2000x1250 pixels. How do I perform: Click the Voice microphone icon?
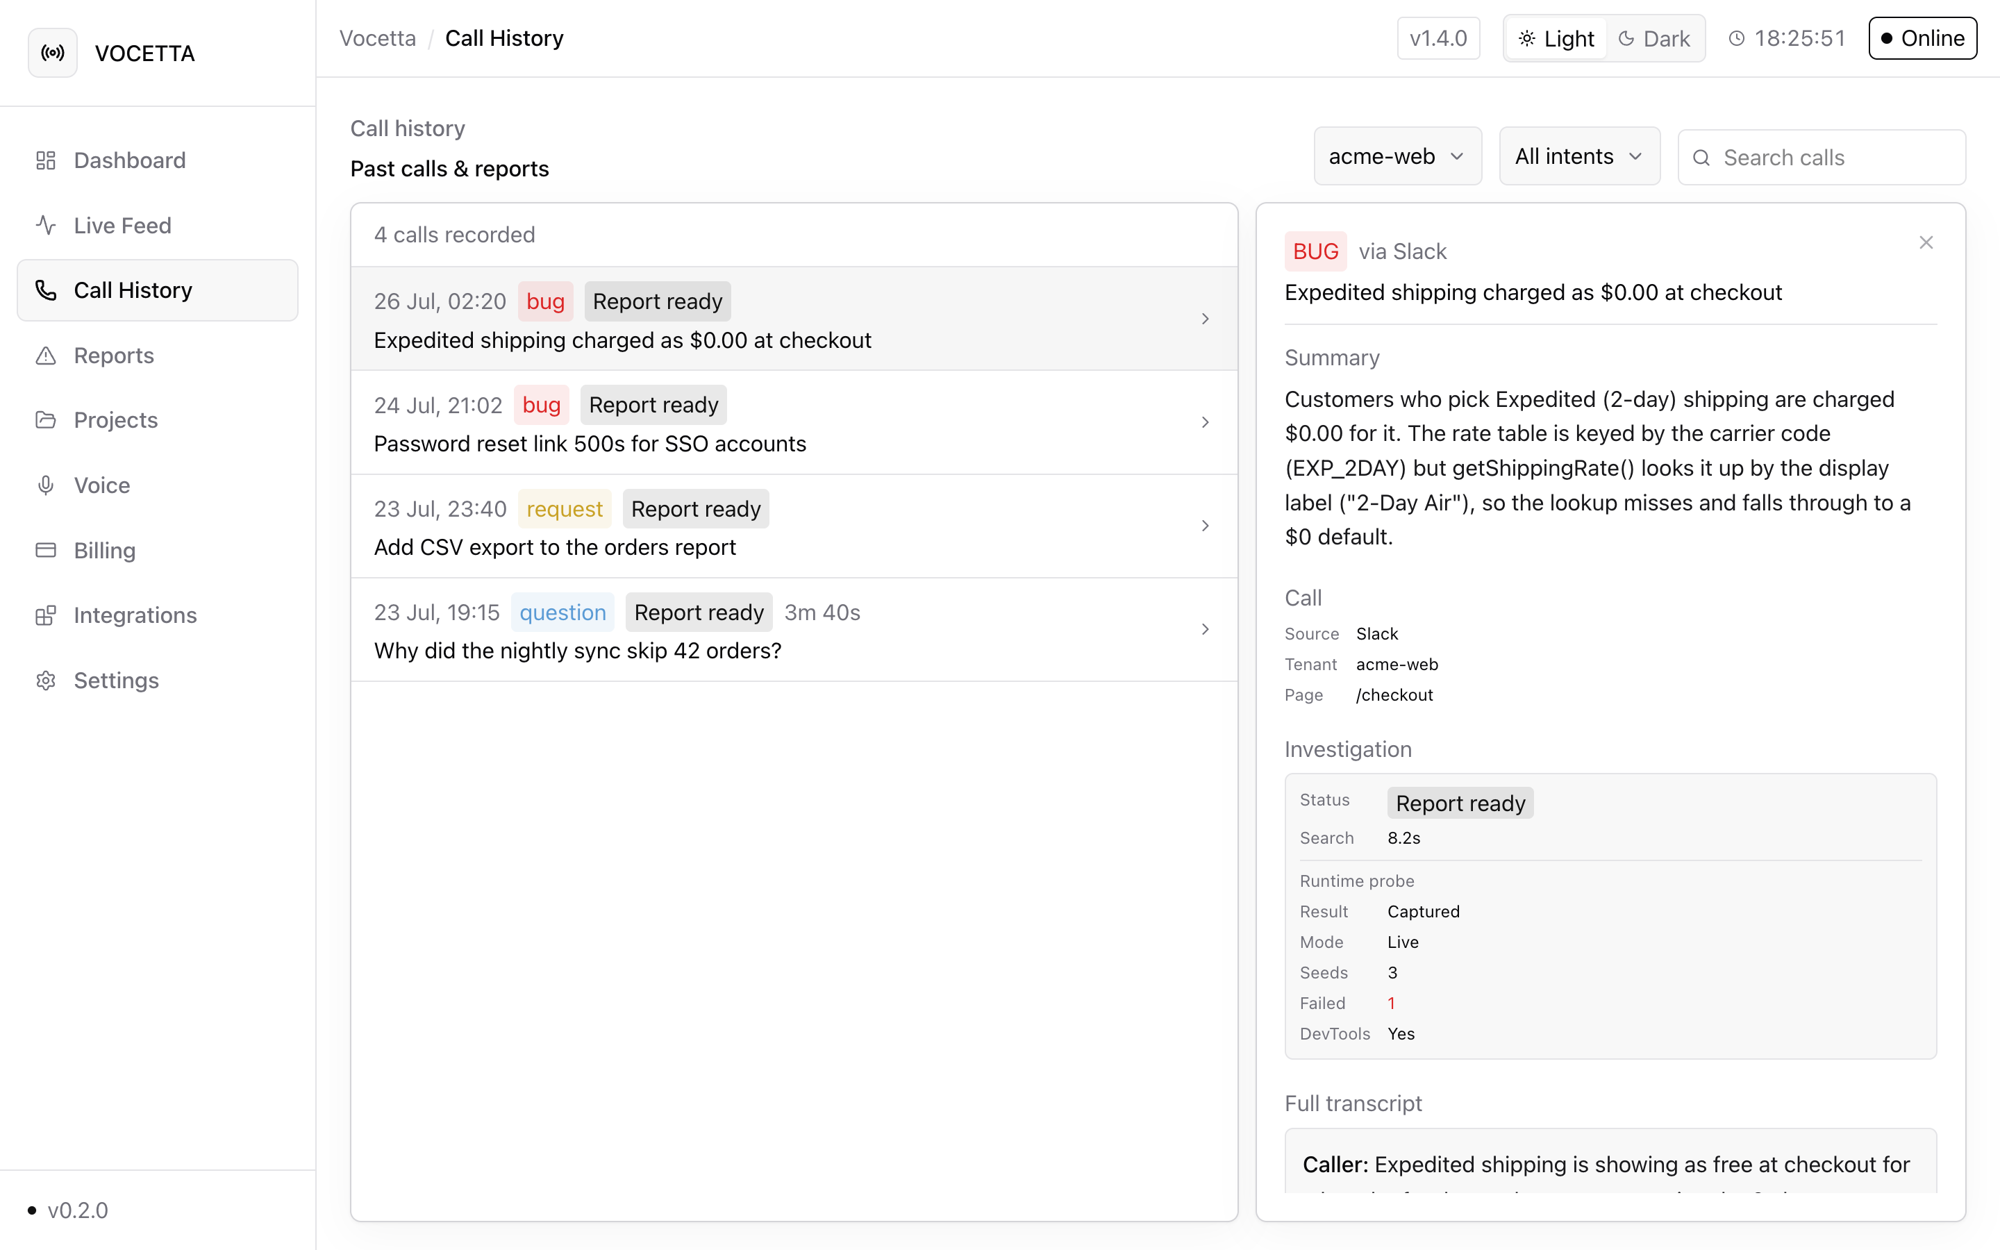tap(45, 485)
